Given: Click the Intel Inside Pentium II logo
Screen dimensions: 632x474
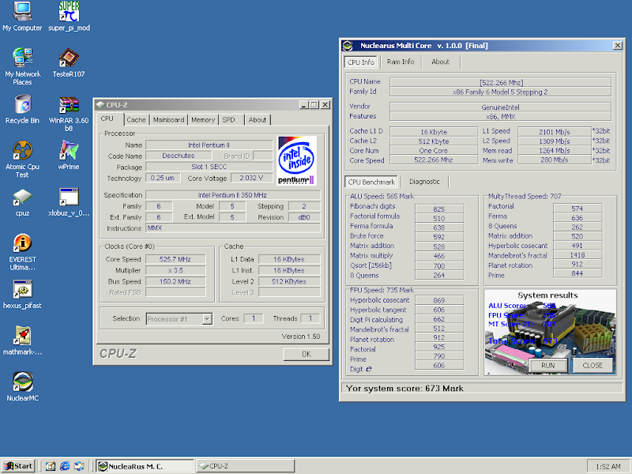Looking at the screenshot, I should [x=297, y=160].
